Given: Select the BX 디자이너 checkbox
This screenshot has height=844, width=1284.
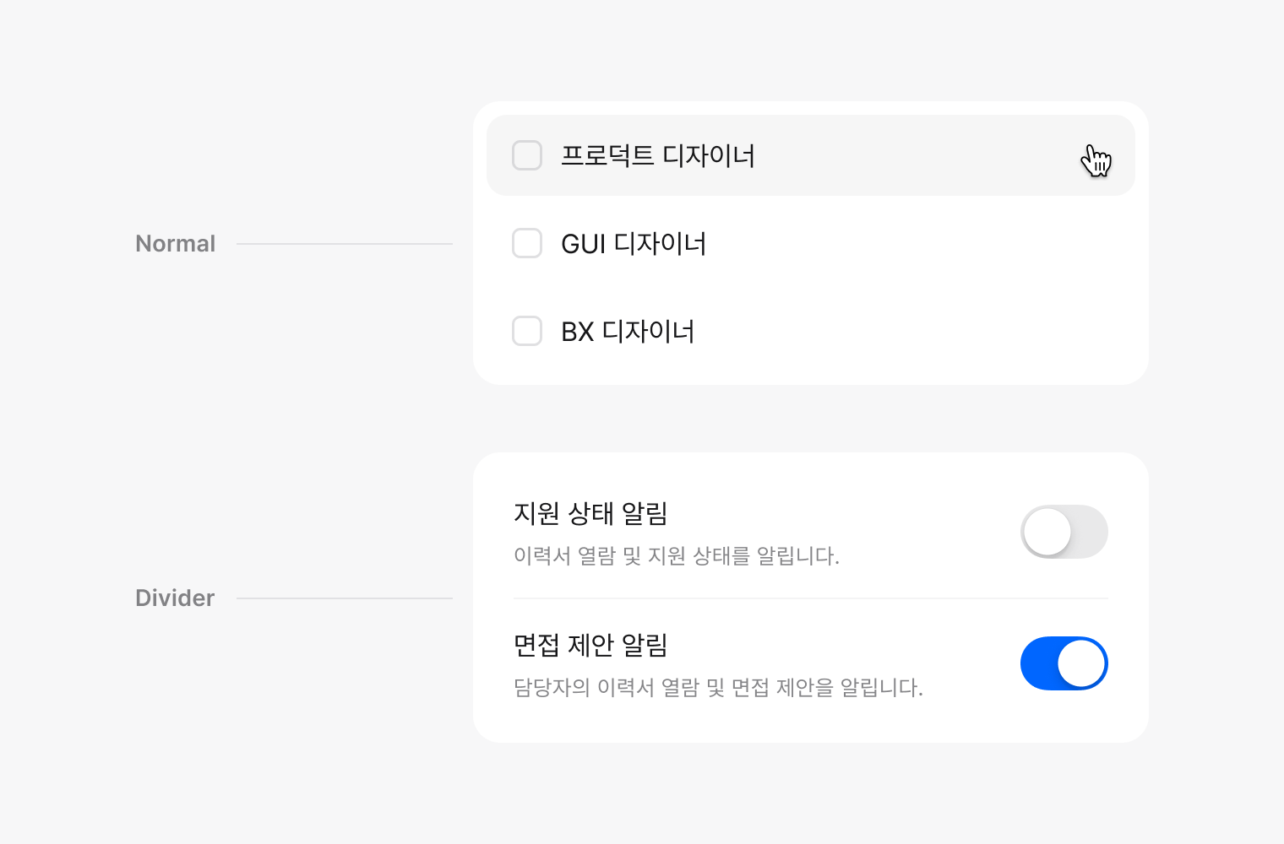Looking at the screenshot, I should [x=527, y=331].
